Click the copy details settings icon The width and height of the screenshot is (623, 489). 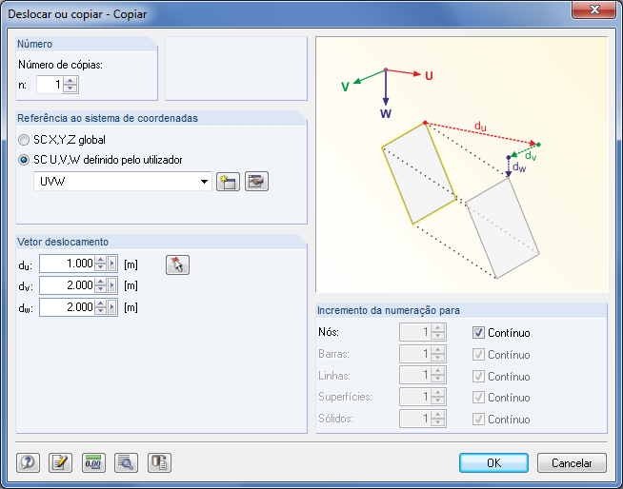pos(159,462)
